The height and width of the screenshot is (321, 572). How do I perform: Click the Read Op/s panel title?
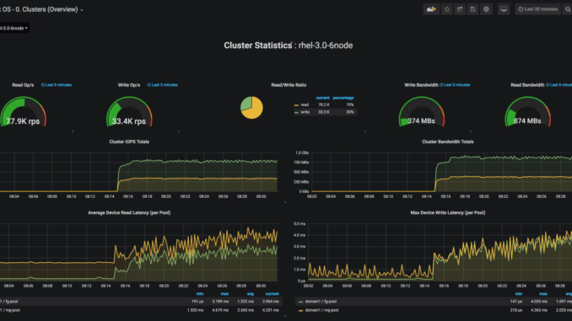click(x=23, y=85)
